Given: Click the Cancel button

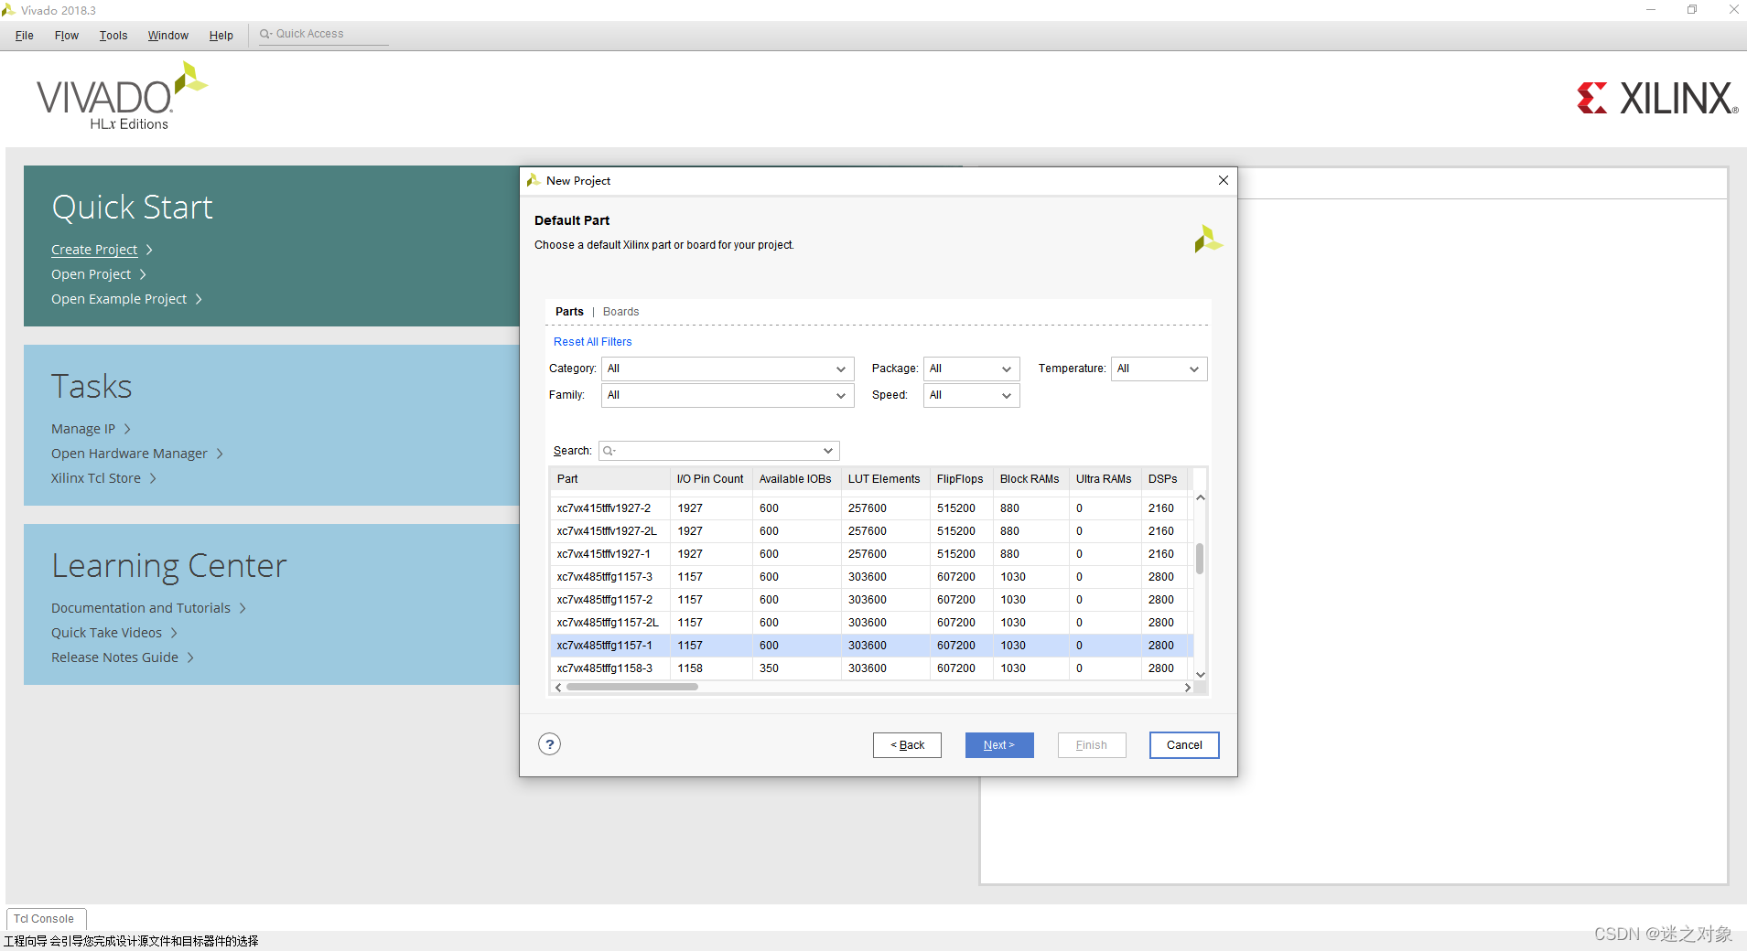Looking at the screenshot, I should pos(1184,745).
